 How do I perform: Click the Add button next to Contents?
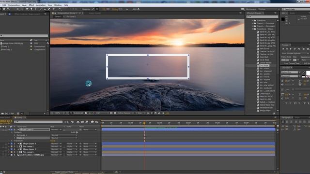77,132
